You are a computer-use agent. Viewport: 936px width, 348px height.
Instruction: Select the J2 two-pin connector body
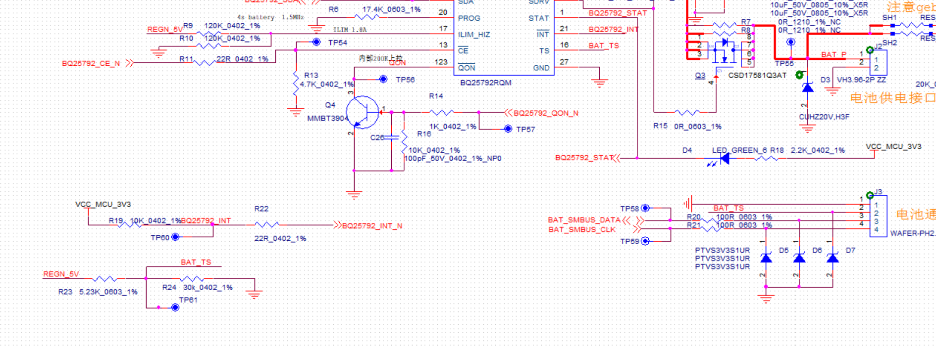click(x=878, y=62)
